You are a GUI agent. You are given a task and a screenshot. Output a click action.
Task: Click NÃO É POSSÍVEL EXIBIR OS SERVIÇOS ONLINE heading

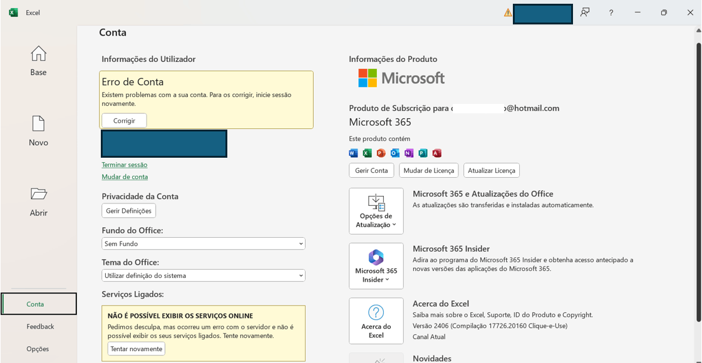tap(180, 315)
